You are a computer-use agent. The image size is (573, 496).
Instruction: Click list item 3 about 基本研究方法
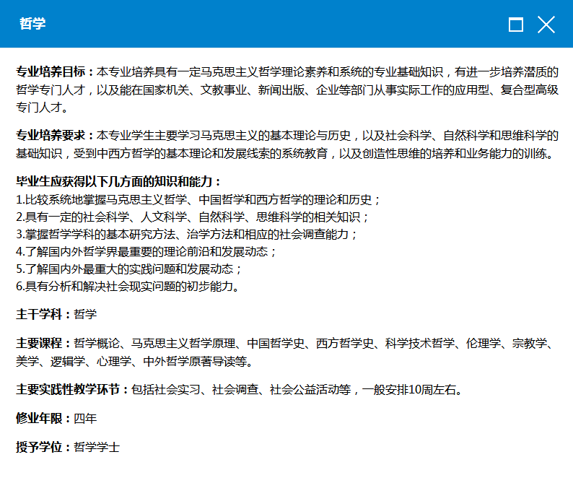pos(187,234)
